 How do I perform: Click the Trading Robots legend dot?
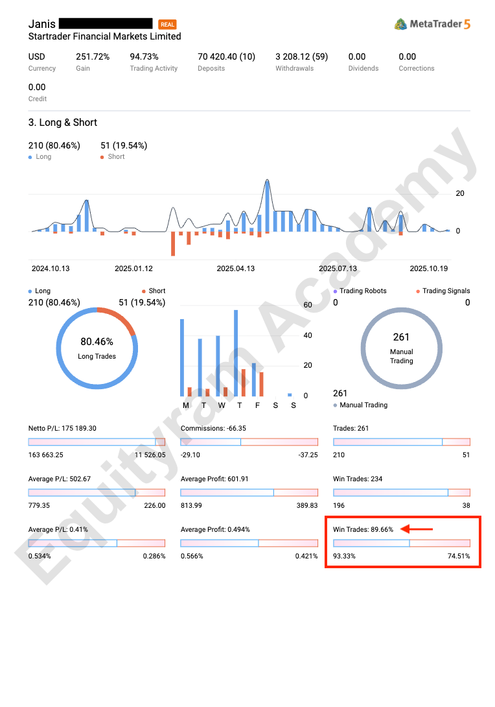(336, 291)
